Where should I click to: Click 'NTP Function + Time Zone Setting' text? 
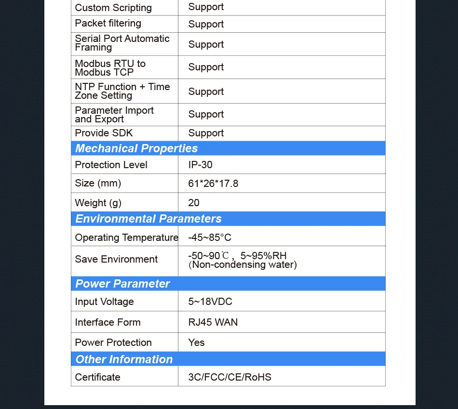coord(122,91)
